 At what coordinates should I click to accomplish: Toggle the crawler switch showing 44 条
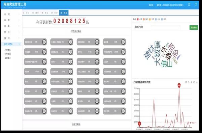click(x=123, y=42)
